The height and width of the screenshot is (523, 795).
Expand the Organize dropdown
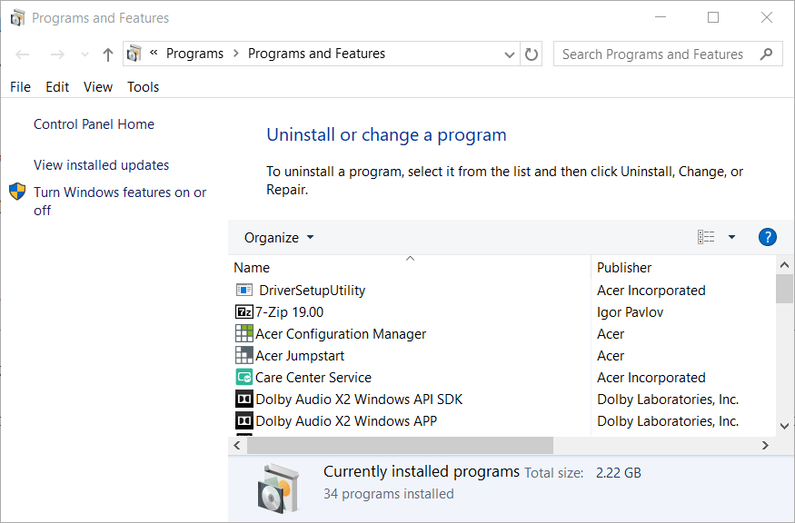279,237
